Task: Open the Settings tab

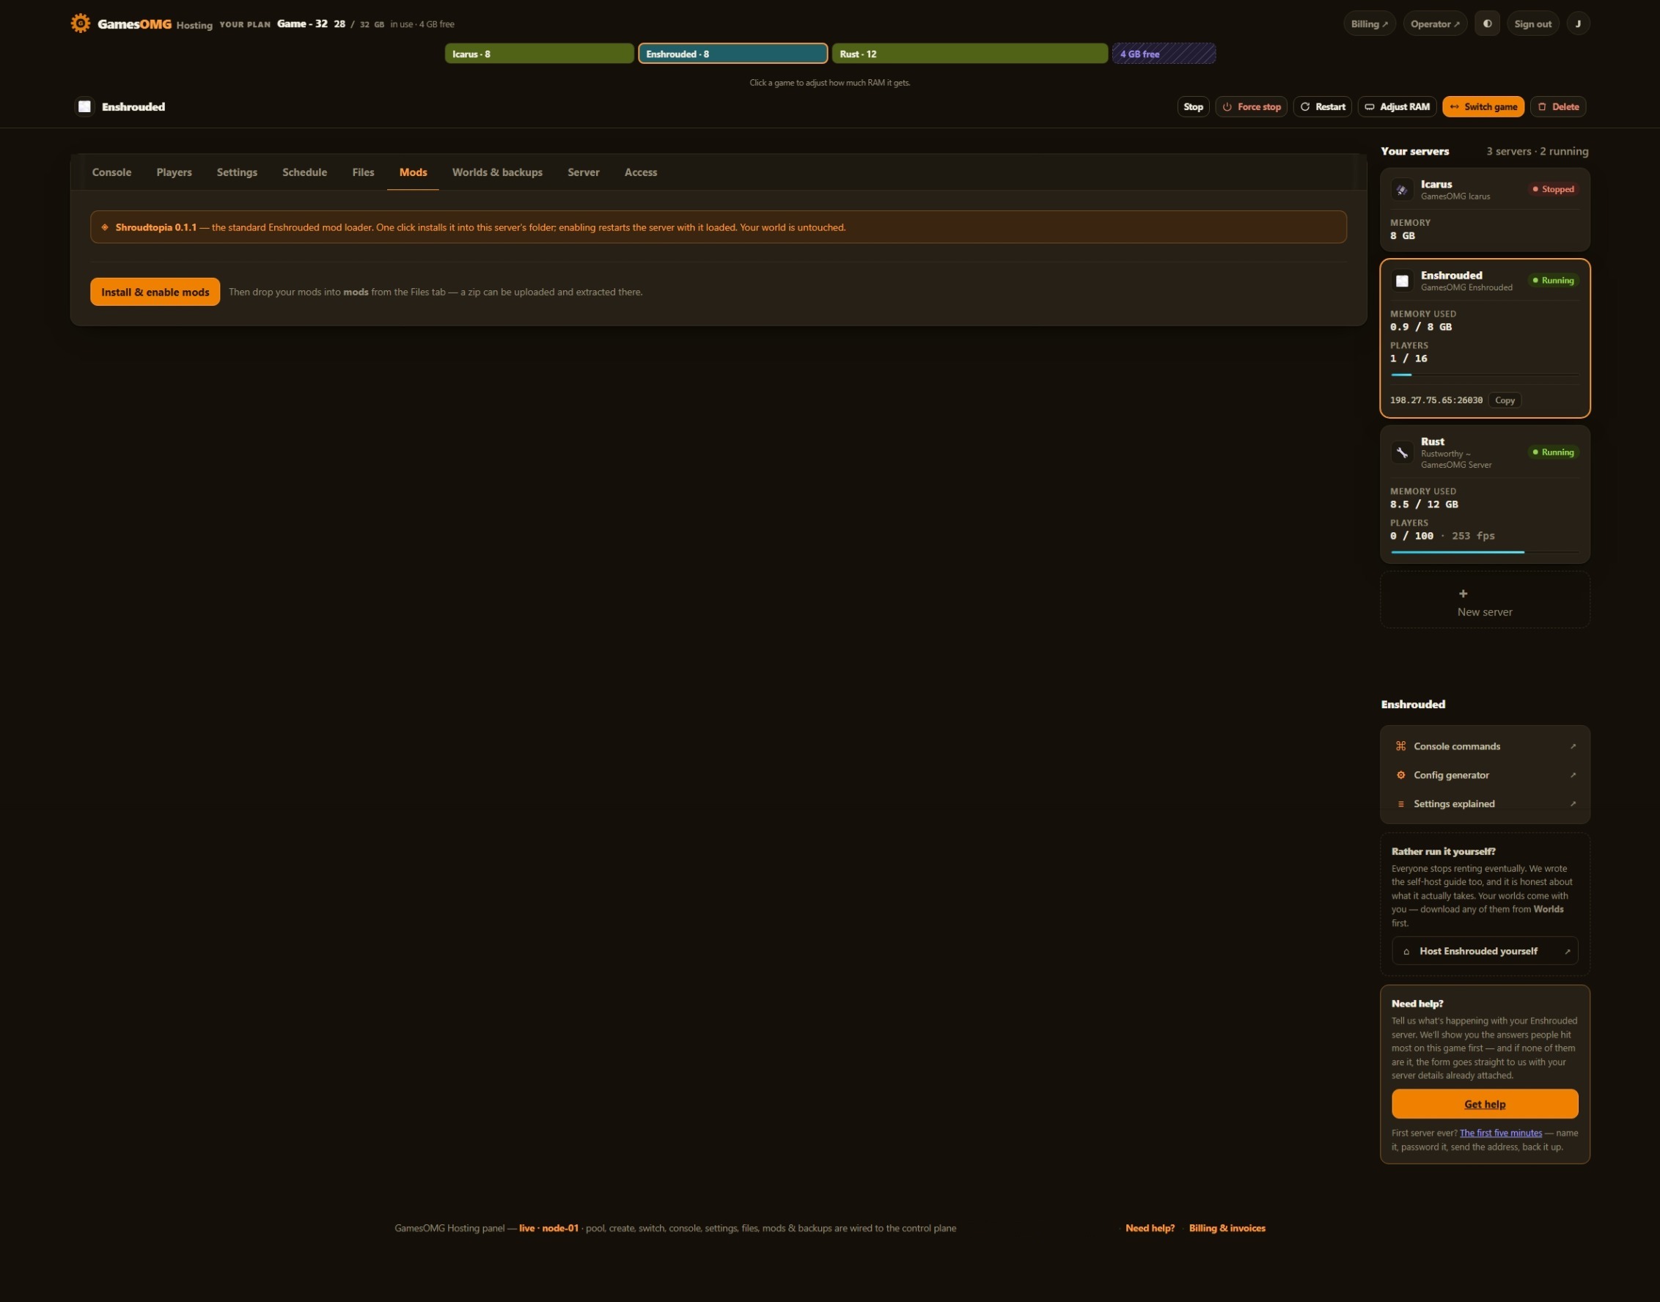Action: pyautogui.click(x=237, y=172)
